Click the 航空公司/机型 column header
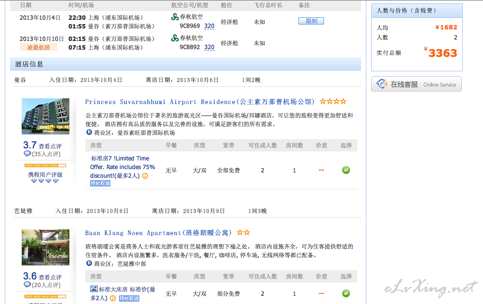 (x=189, y=5)
